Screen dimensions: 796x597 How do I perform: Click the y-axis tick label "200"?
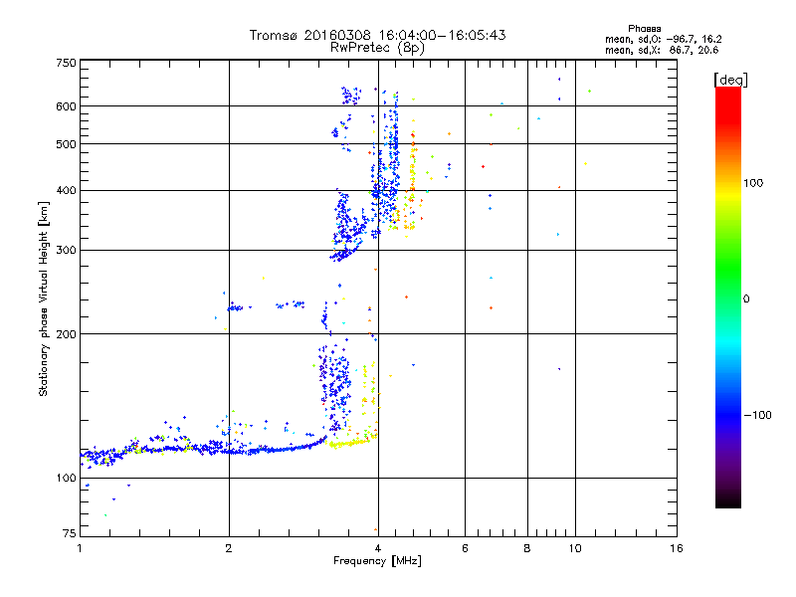(x=66, y=334)
